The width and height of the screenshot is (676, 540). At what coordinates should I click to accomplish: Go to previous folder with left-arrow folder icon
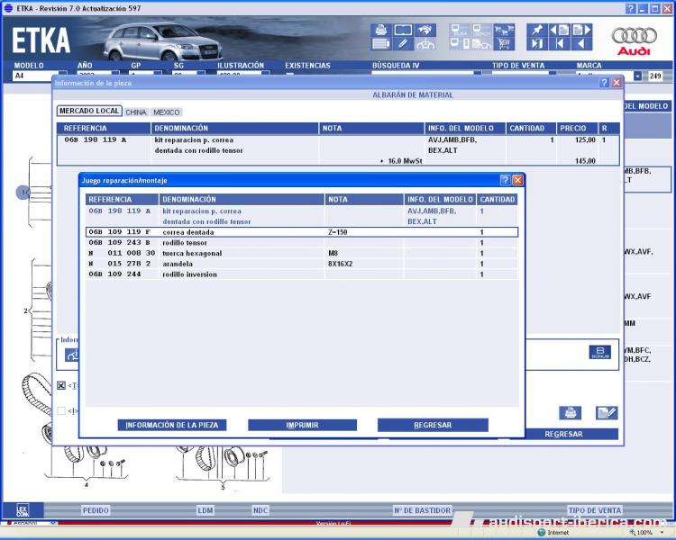tap(560, 30)
